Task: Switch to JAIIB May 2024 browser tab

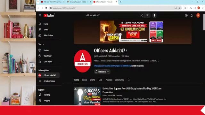Action: (53, 2)
